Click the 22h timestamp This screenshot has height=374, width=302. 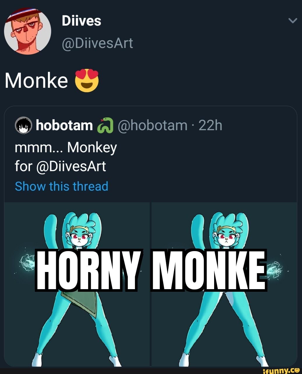pyautogui.click(x=210, y=125)
